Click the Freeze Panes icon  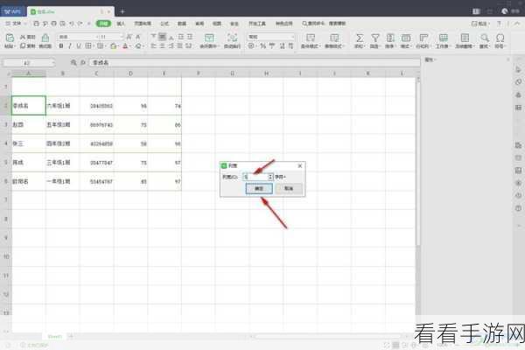pyautogui.click(x=465, y=38)
